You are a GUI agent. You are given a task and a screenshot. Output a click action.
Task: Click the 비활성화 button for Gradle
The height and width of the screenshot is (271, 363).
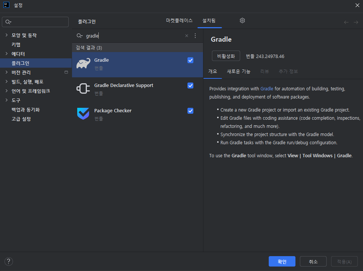tap(226, 56)
